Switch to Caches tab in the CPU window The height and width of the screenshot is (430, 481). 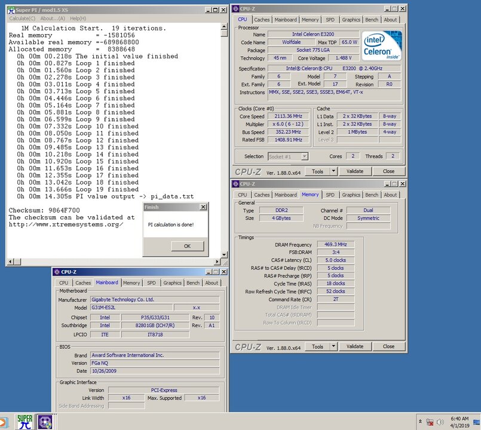point(262,20)
